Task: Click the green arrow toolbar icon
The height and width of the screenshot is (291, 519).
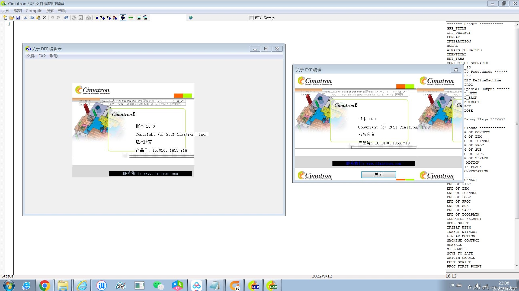Action: 131,18
